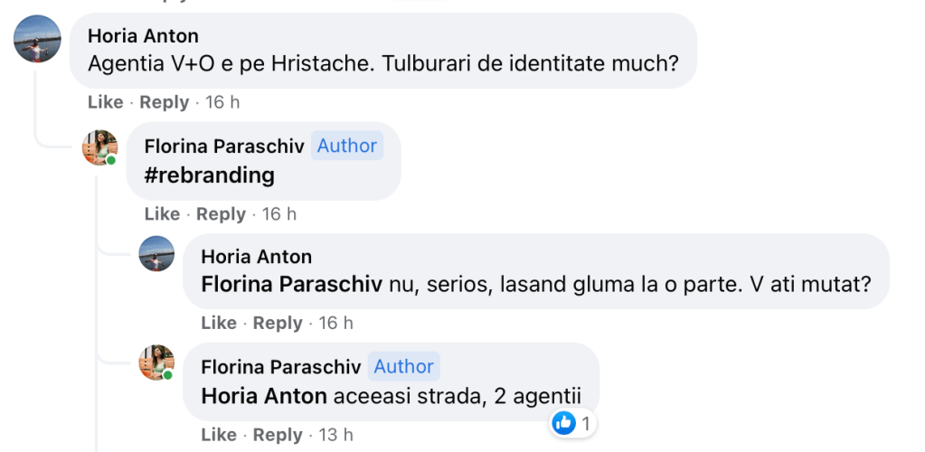Reply to the 'Agentia V+O' comment

pos(165,102)
